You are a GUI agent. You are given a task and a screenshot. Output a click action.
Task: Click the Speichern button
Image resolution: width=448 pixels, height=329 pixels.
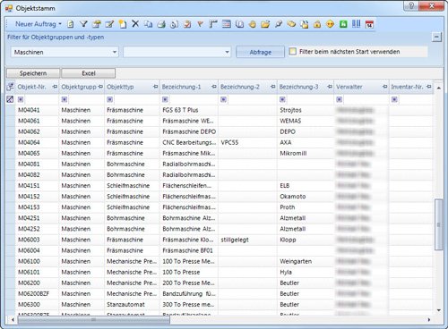coord(33,73)
